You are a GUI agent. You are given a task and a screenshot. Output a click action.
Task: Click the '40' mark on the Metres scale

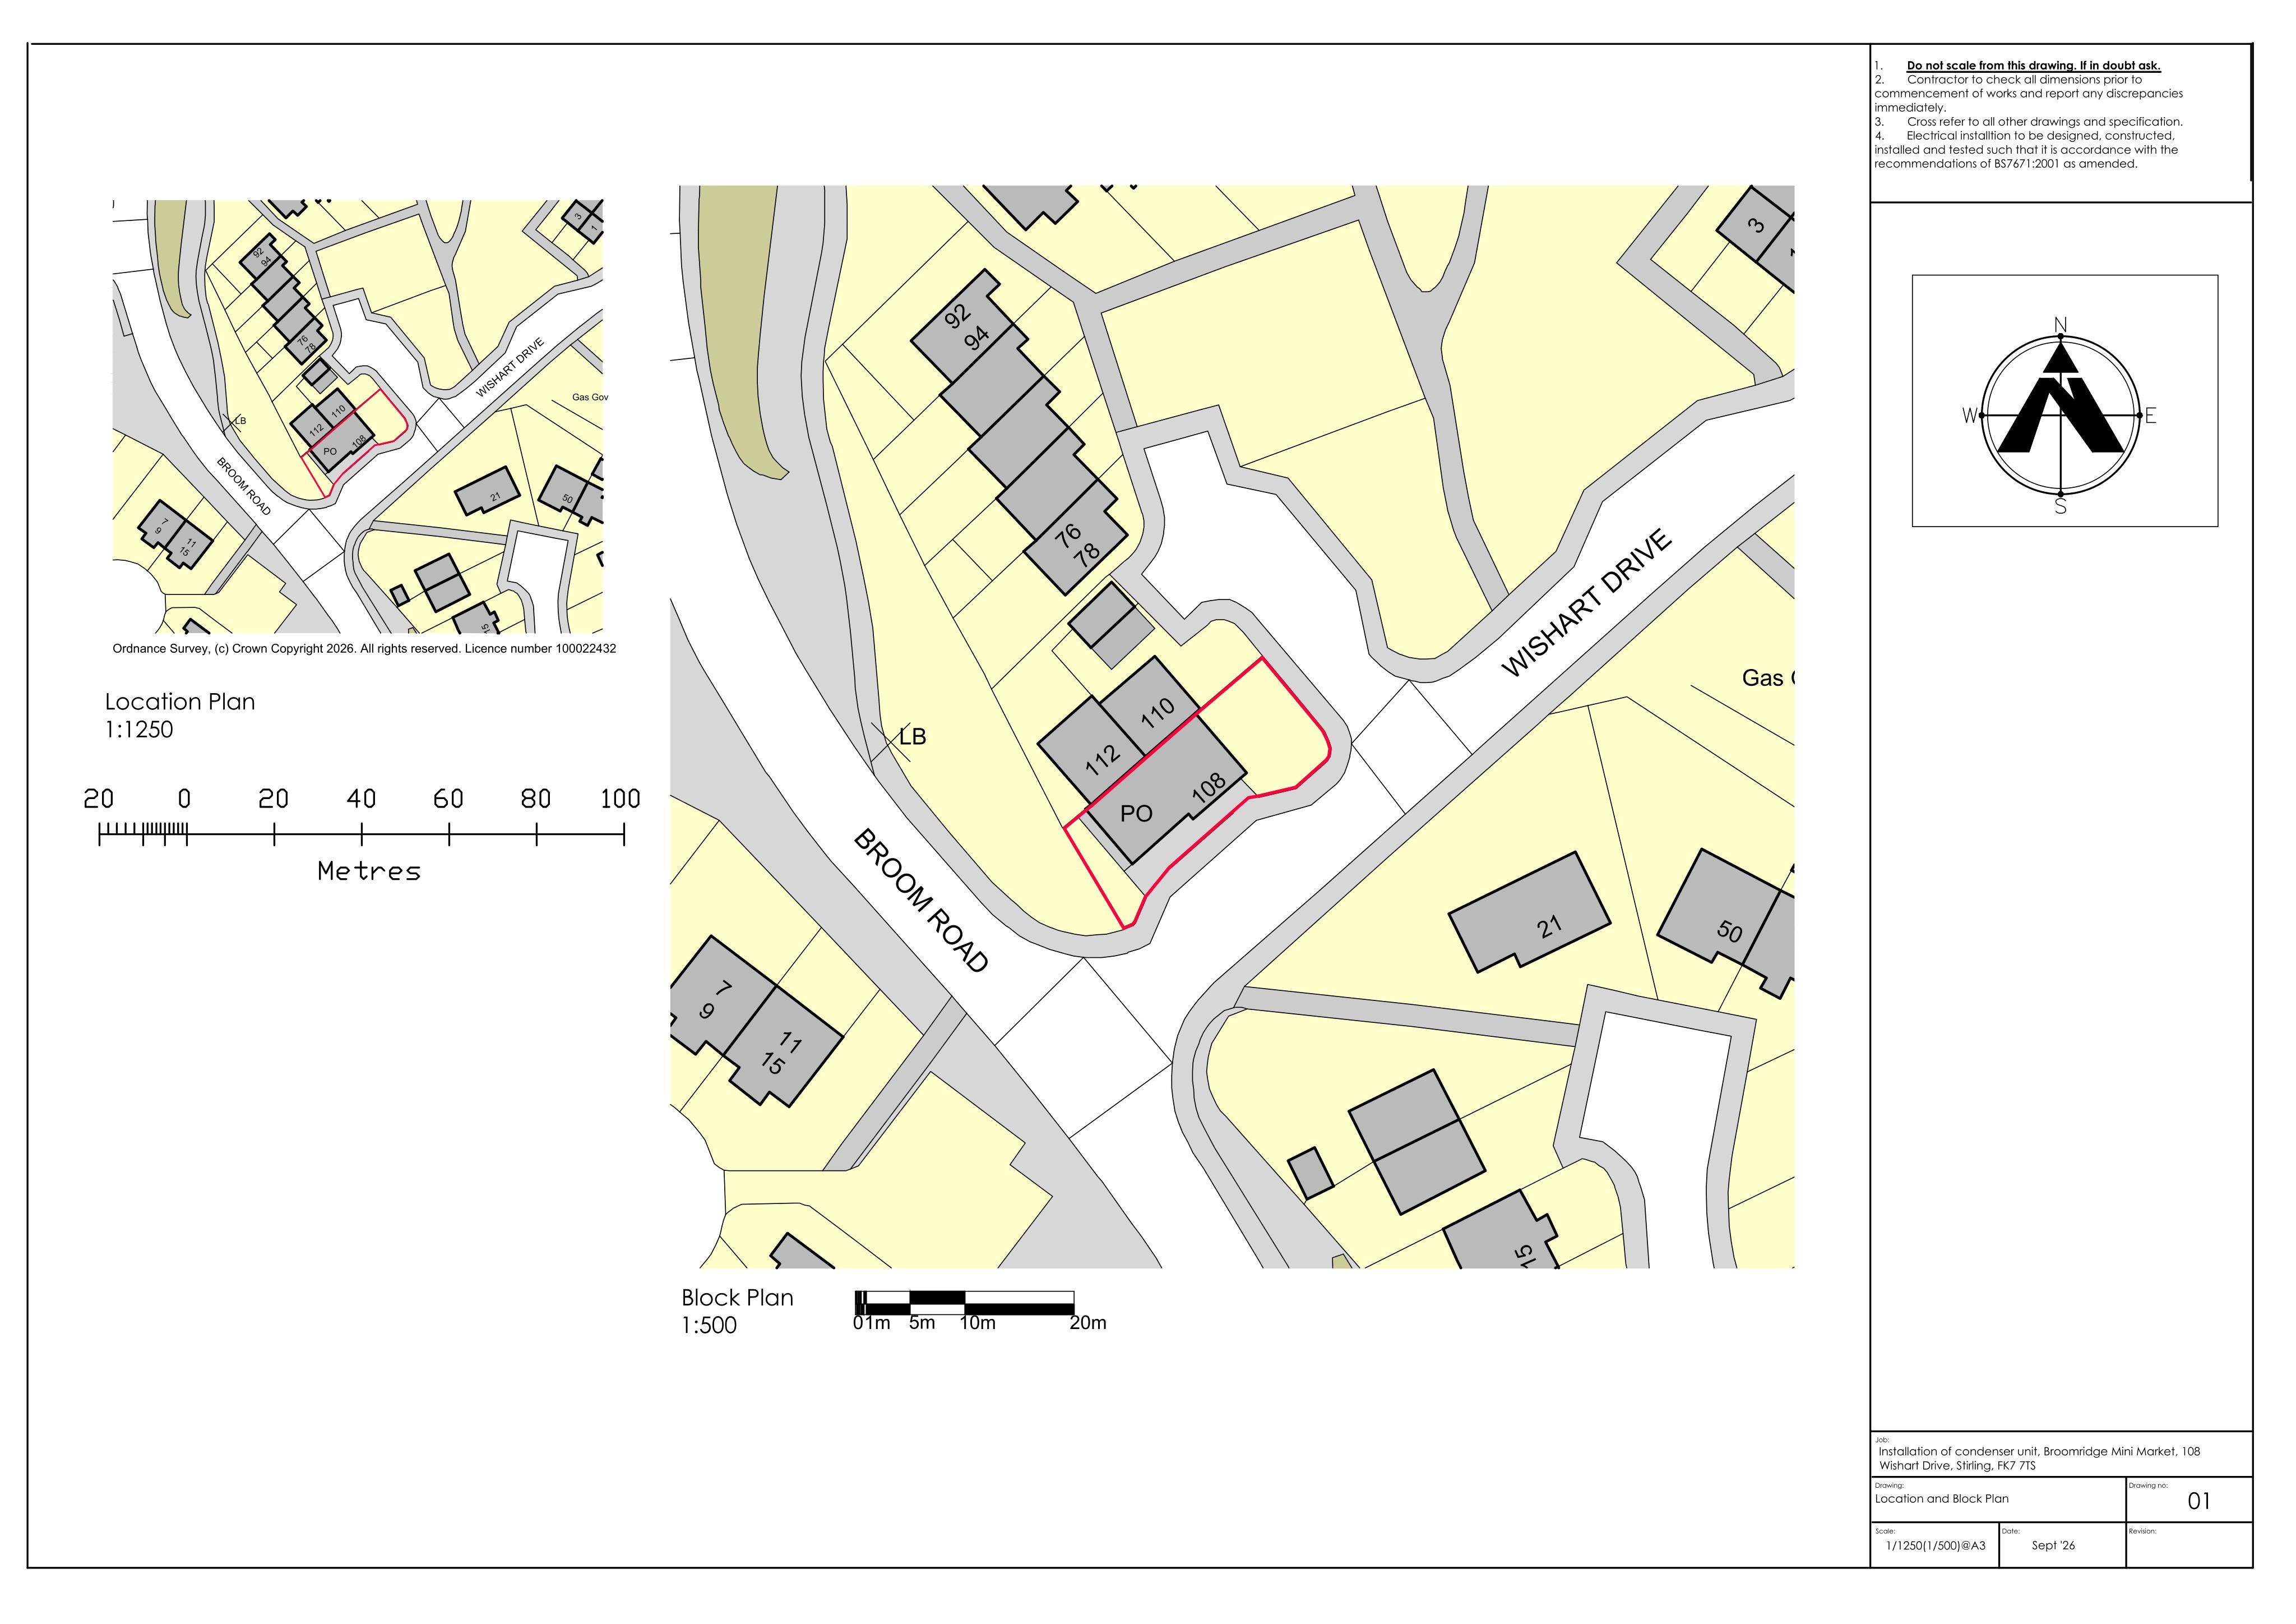pyautogui.click(x=361, y=800)
